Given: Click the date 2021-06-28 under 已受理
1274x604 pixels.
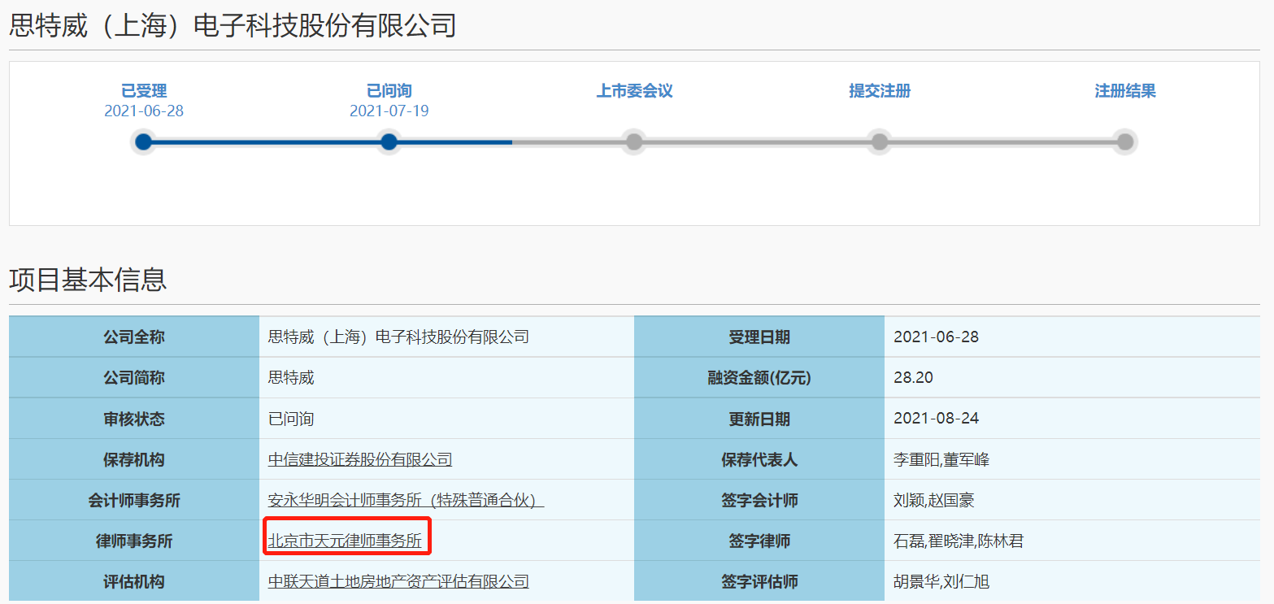Looking at the screenshot, I should click(x=144, y=111).
